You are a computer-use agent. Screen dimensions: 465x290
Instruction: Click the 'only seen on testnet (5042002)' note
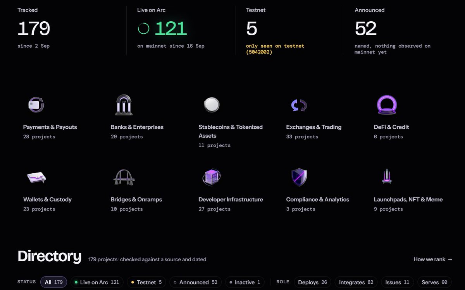275,49
